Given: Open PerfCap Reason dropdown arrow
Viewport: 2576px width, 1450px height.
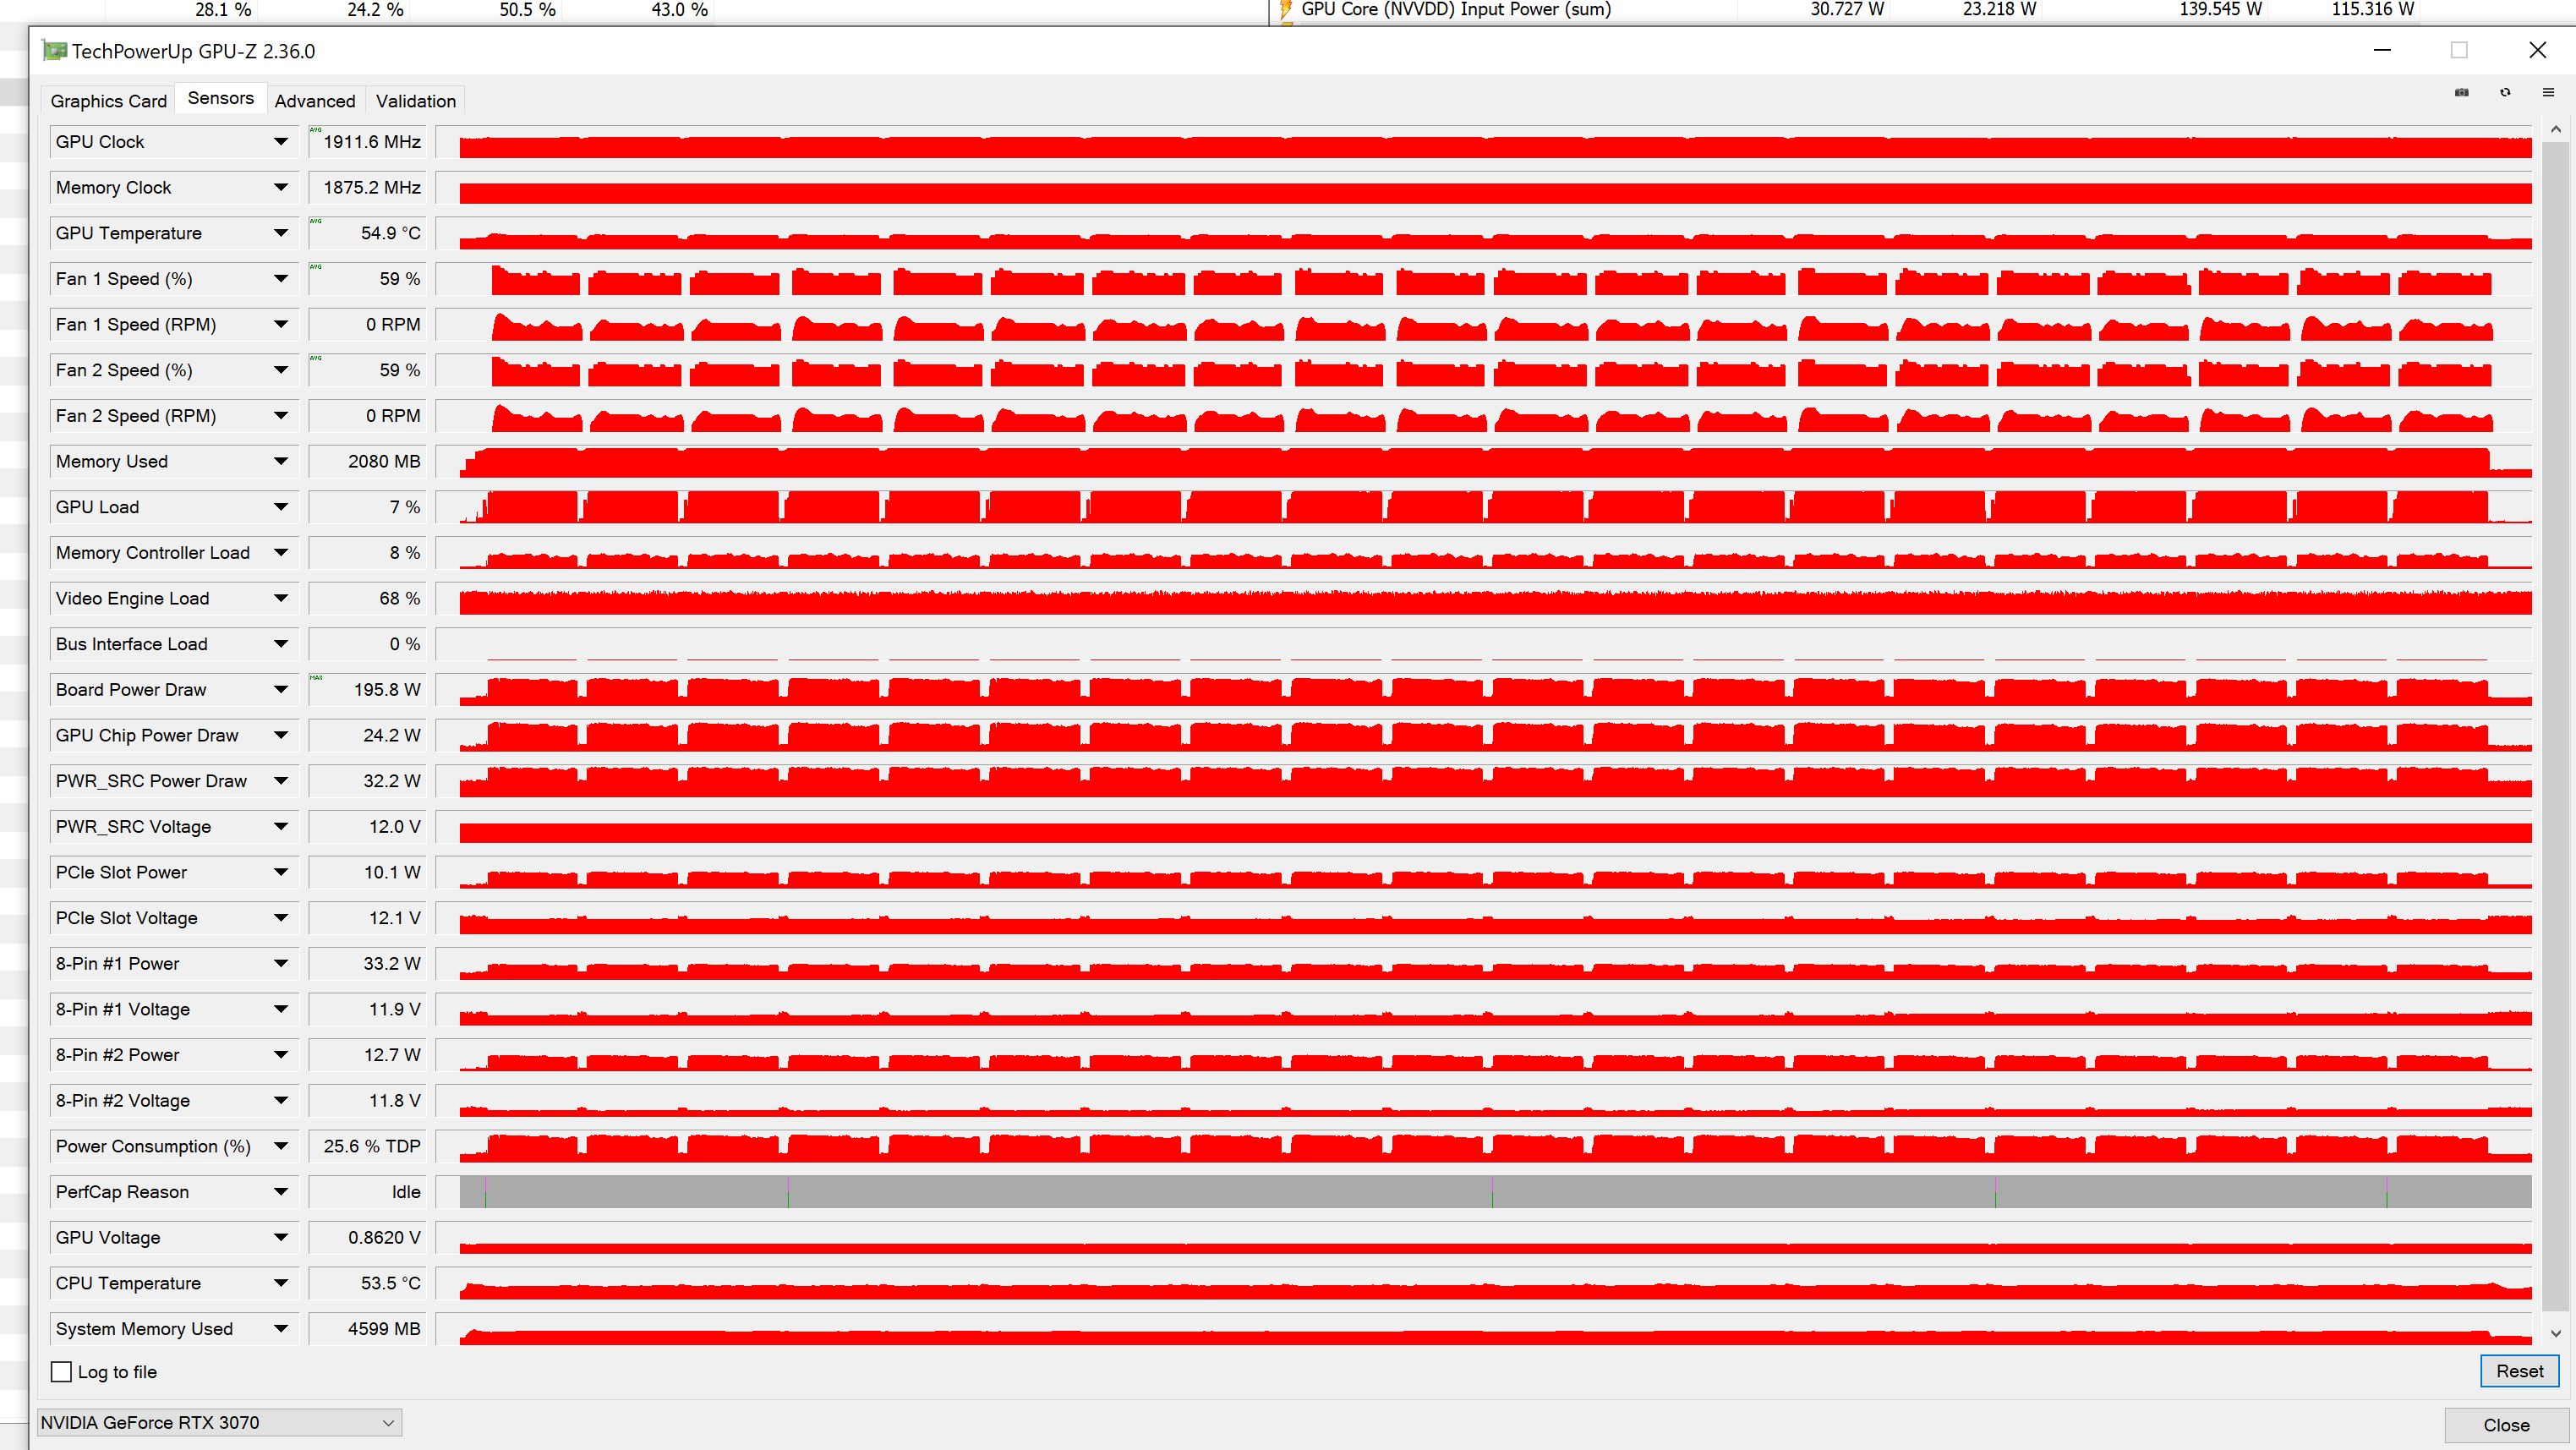Looking at the screenshot, I should (281, 1192).
